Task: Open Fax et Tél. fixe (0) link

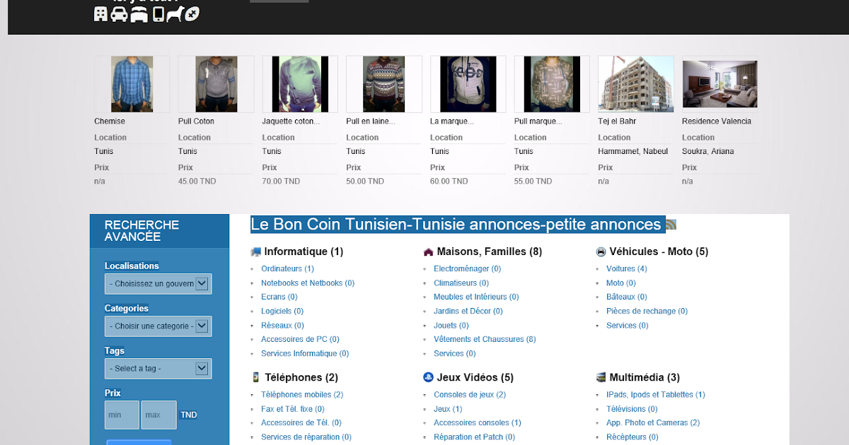Action: click(x=293, y=408)
